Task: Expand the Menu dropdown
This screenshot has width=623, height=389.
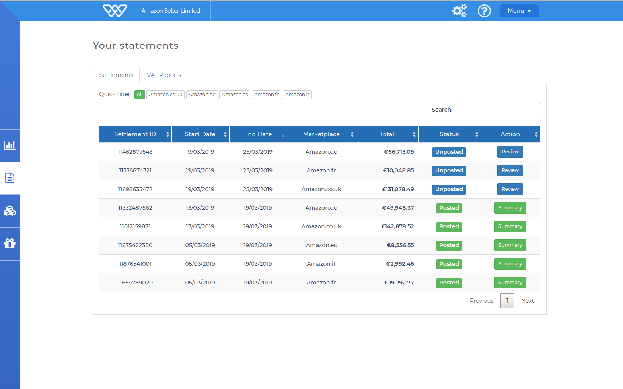Action: tap(519, 11)
